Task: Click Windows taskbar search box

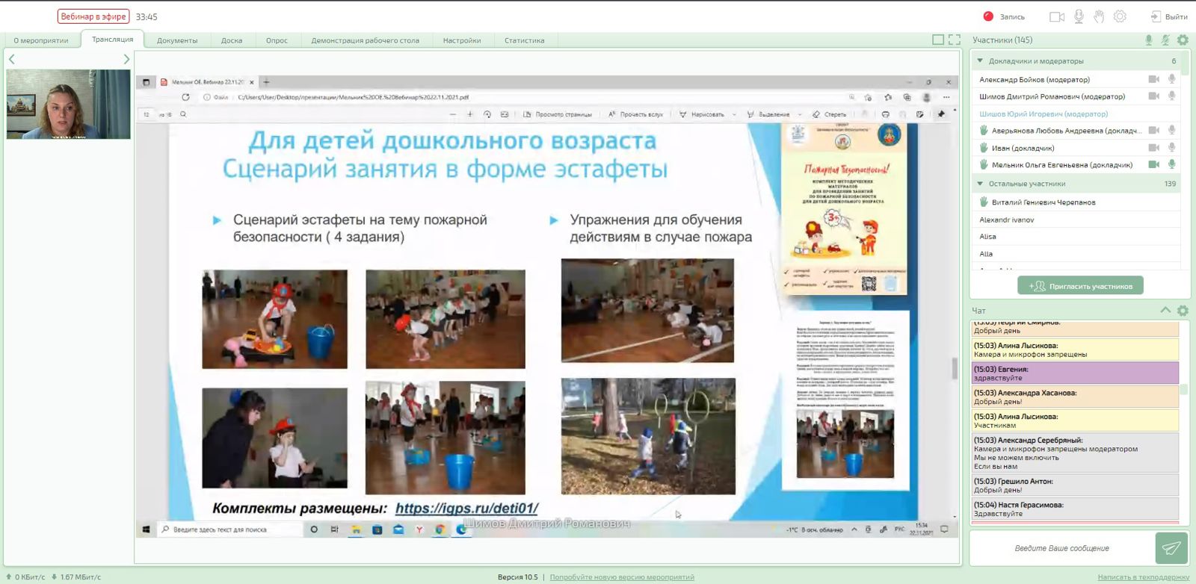Action: pos(230,529)
